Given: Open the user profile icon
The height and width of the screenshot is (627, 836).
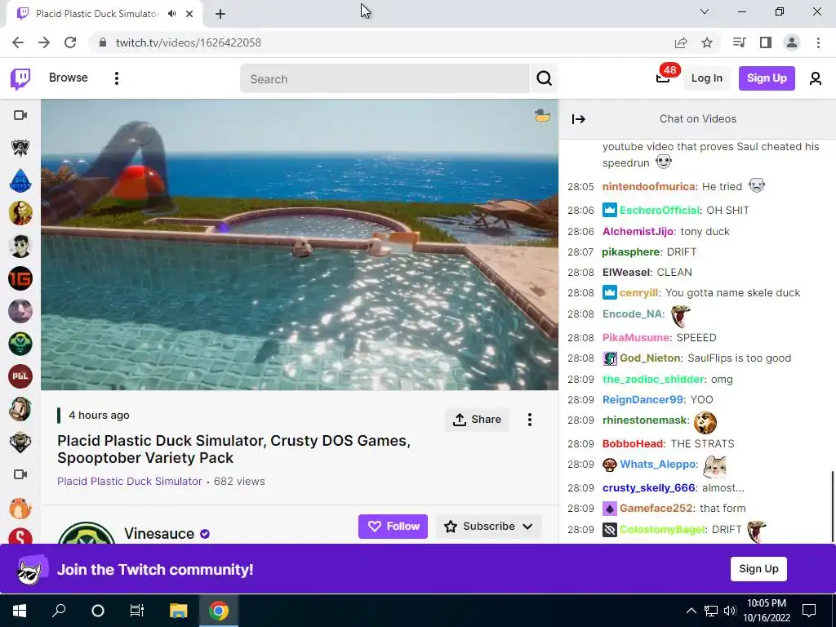Looking at the screenshot, I should [x=816, y=78].
